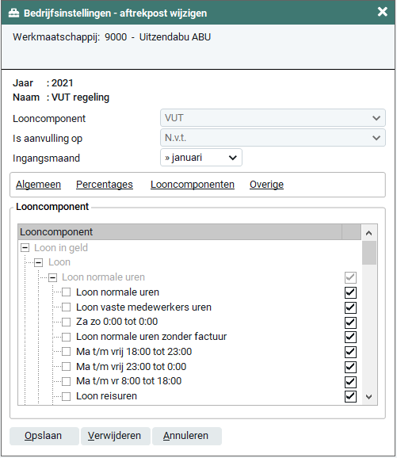Click the scroll up arrow in component list
Screen dimensions: 397x458
[x=369, y=233]
